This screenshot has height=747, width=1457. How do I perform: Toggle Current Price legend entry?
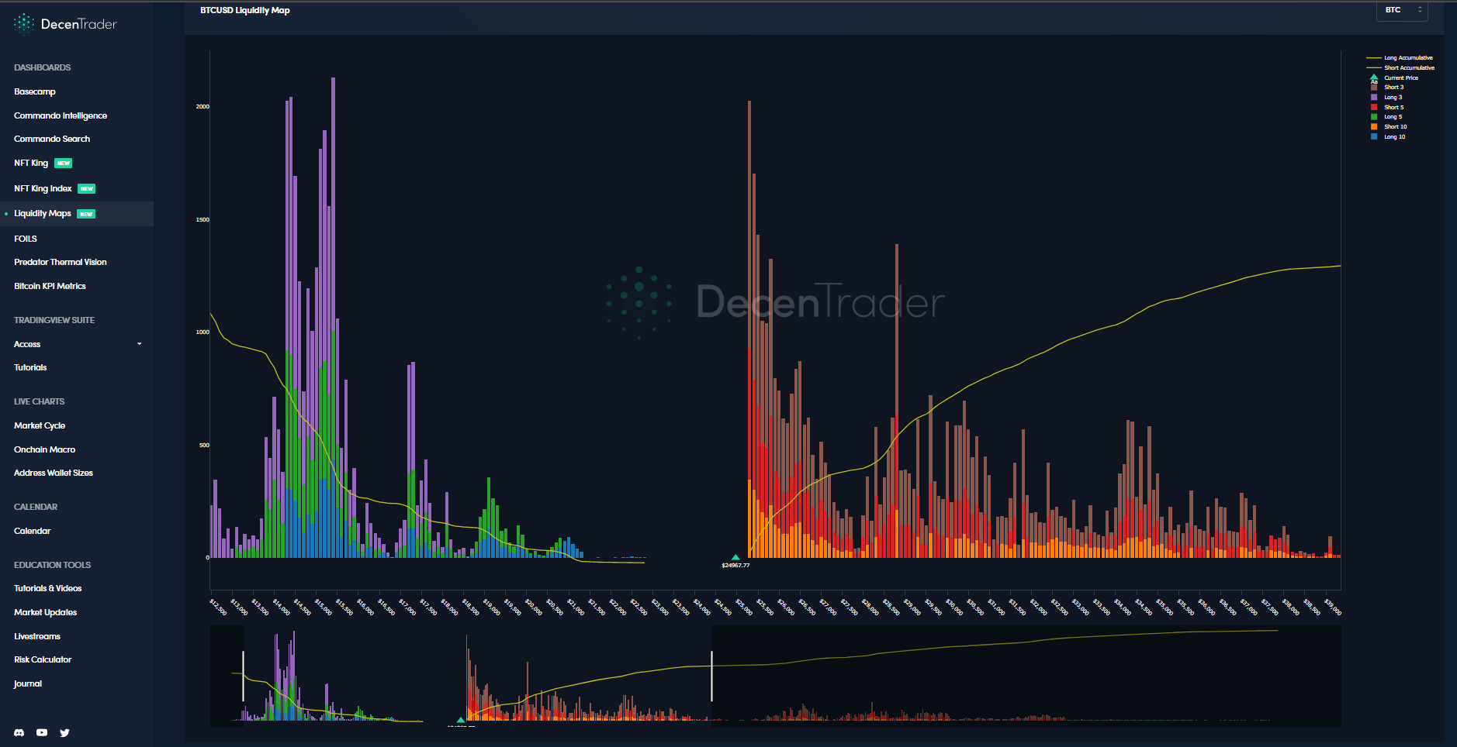1394,77
